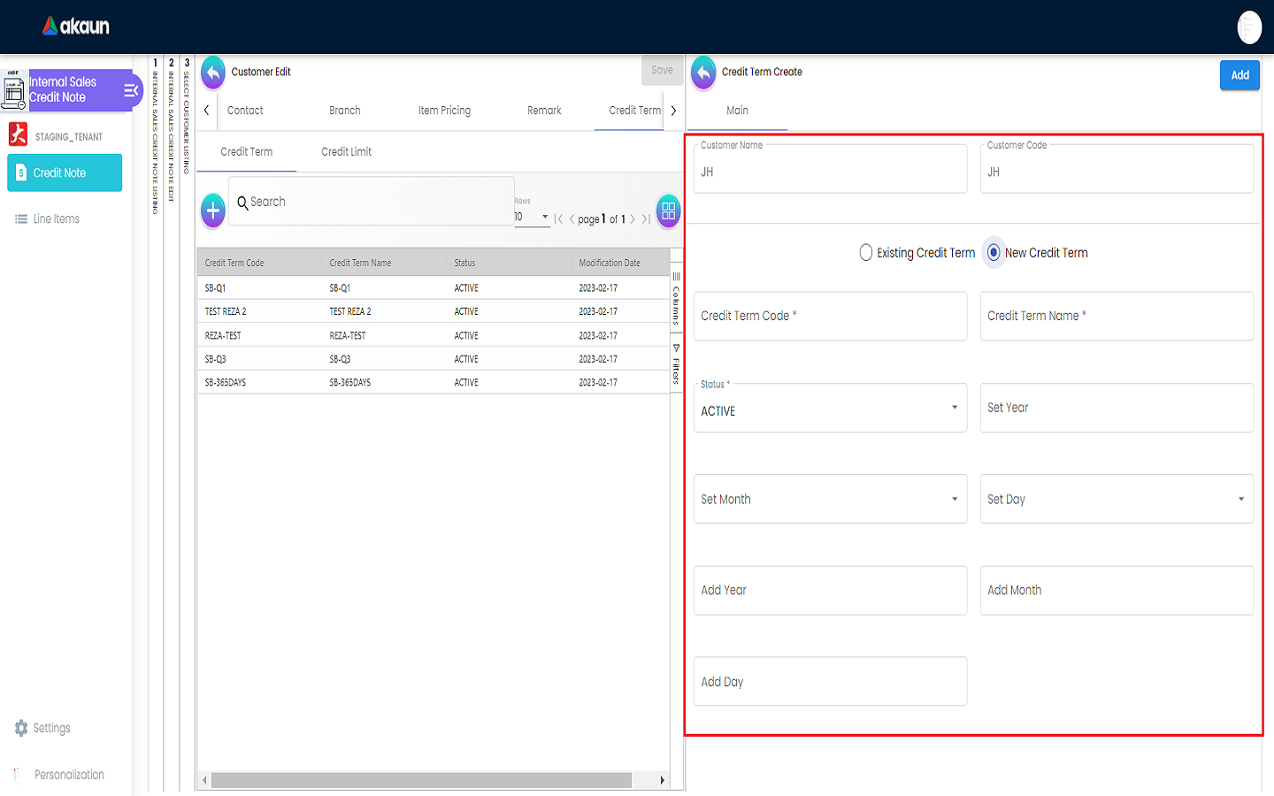Select the Existing Credit Term radio button
The height and width of the screenshot is (796, 1274).
pos(866,253)
